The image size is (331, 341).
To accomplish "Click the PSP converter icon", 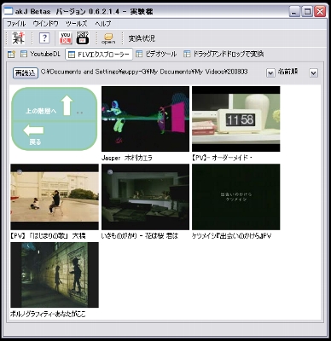I will click(x=83, y=38).
